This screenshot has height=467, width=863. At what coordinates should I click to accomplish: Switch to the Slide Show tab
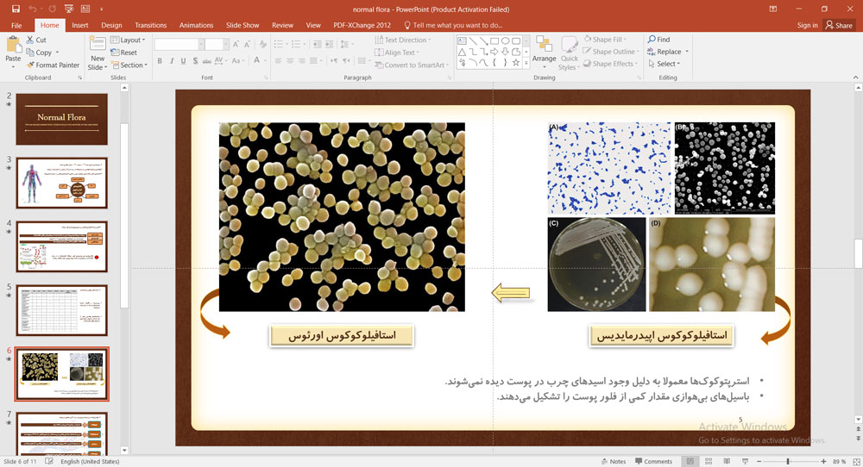tap(243, 25)
